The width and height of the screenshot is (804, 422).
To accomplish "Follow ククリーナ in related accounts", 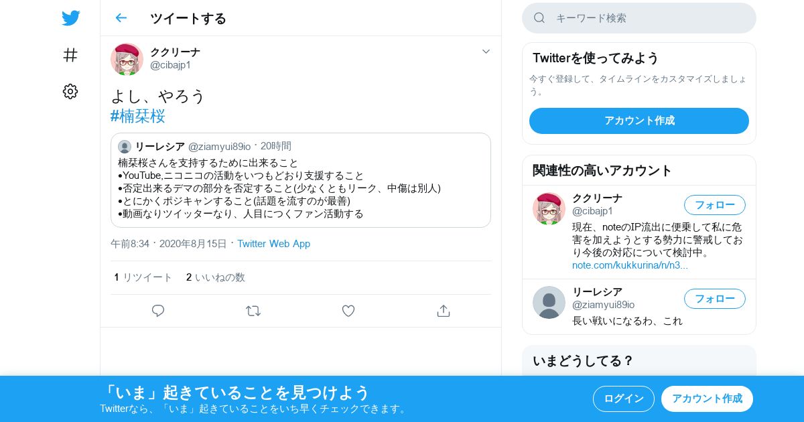I will coord(715,205).
